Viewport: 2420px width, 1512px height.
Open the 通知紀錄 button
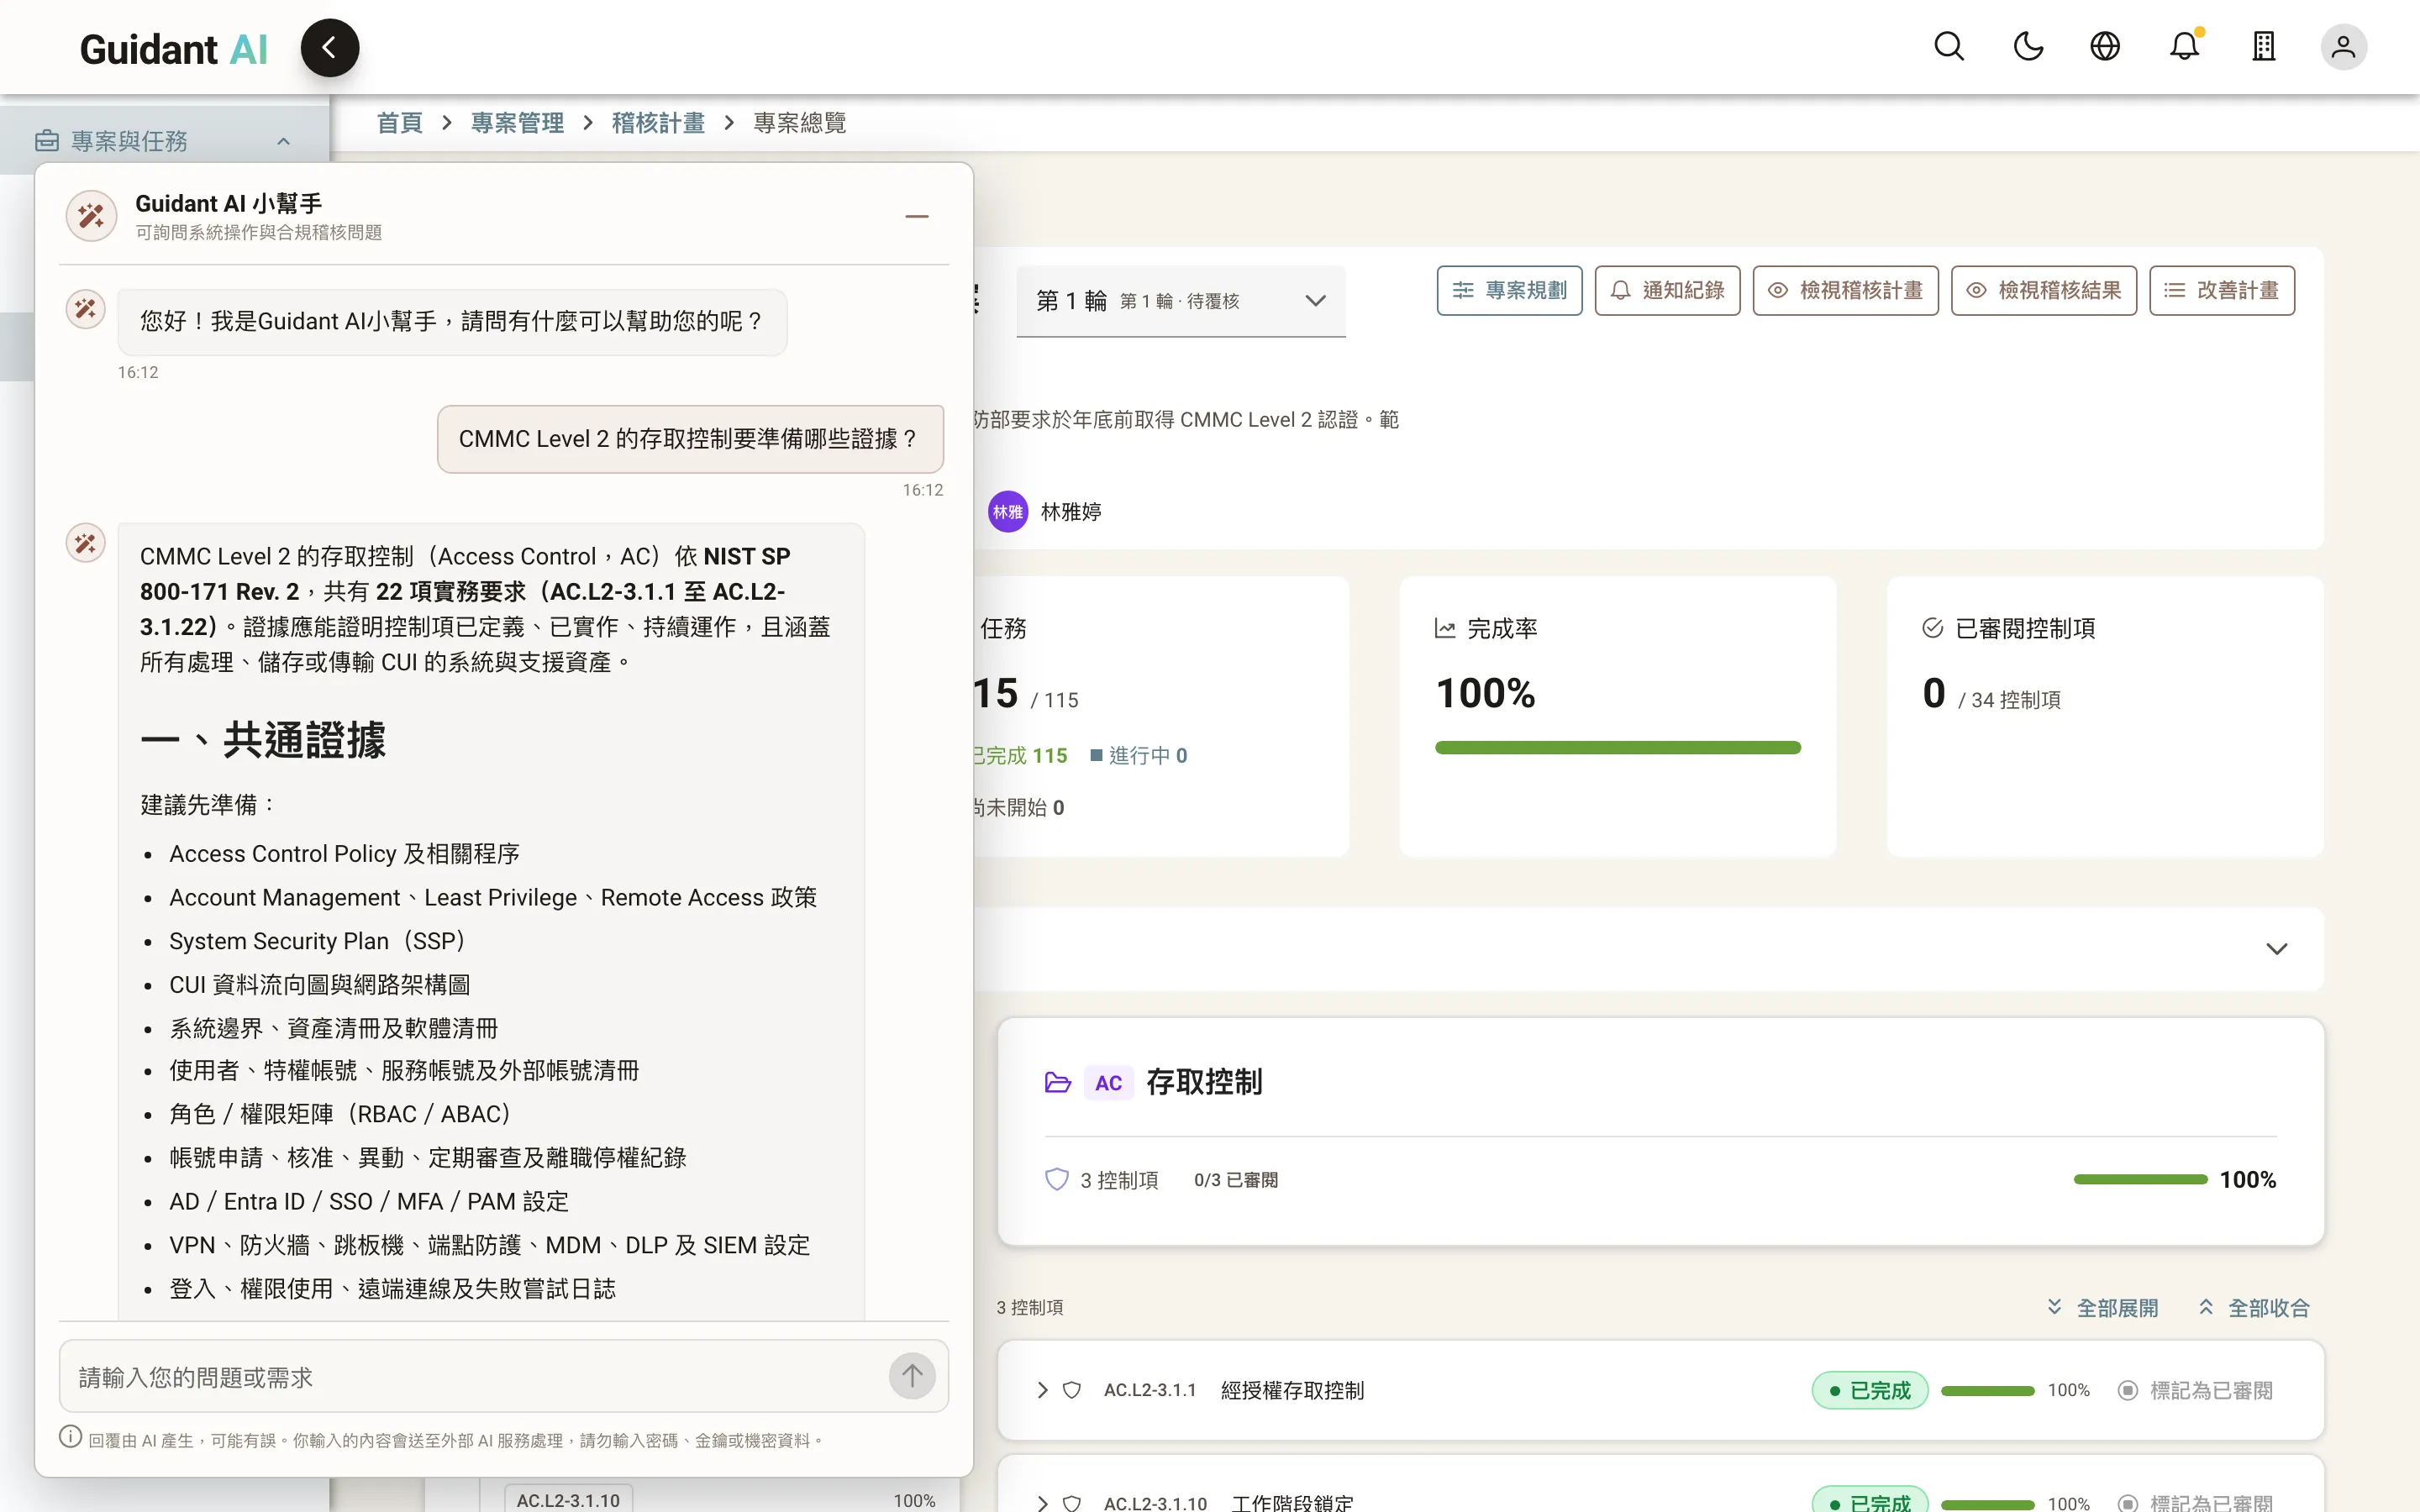click(1667, 290)
